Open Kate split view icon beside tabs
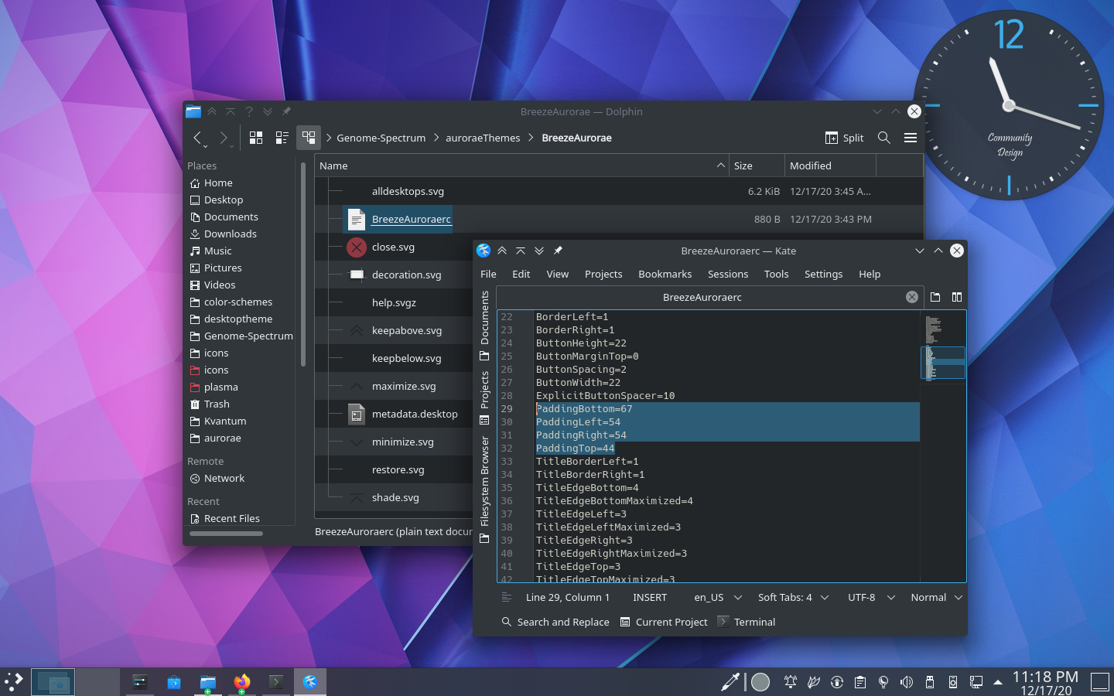Viewport: 1114px width, 696px height. pyautogui.click(x=957, y=297)
